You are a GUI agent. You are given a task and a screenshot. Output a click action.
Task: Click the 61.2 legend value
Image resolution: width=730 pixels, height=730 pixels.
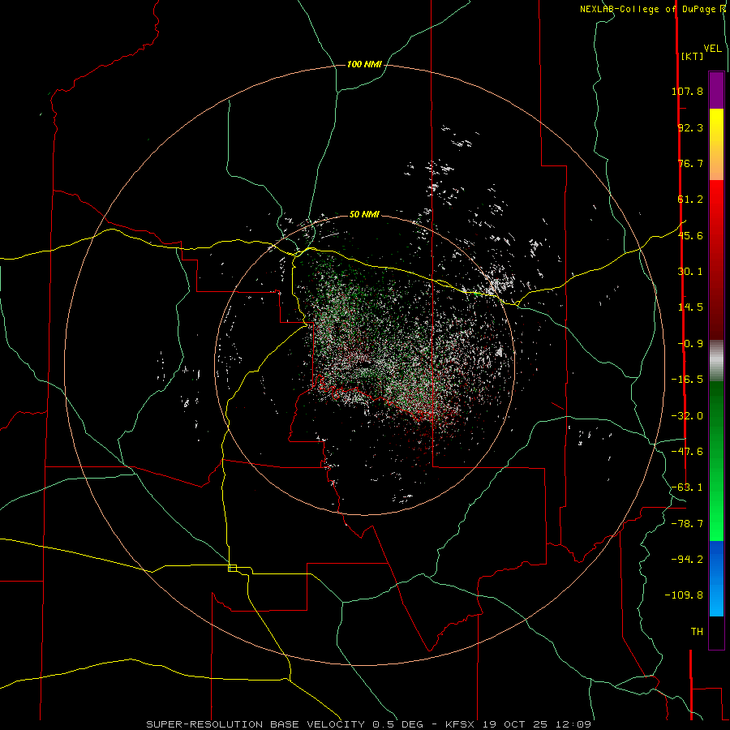(x=690, y=200)
